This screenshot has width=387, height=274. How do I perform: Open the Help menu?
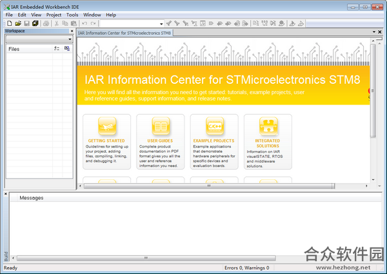[111, 15]
